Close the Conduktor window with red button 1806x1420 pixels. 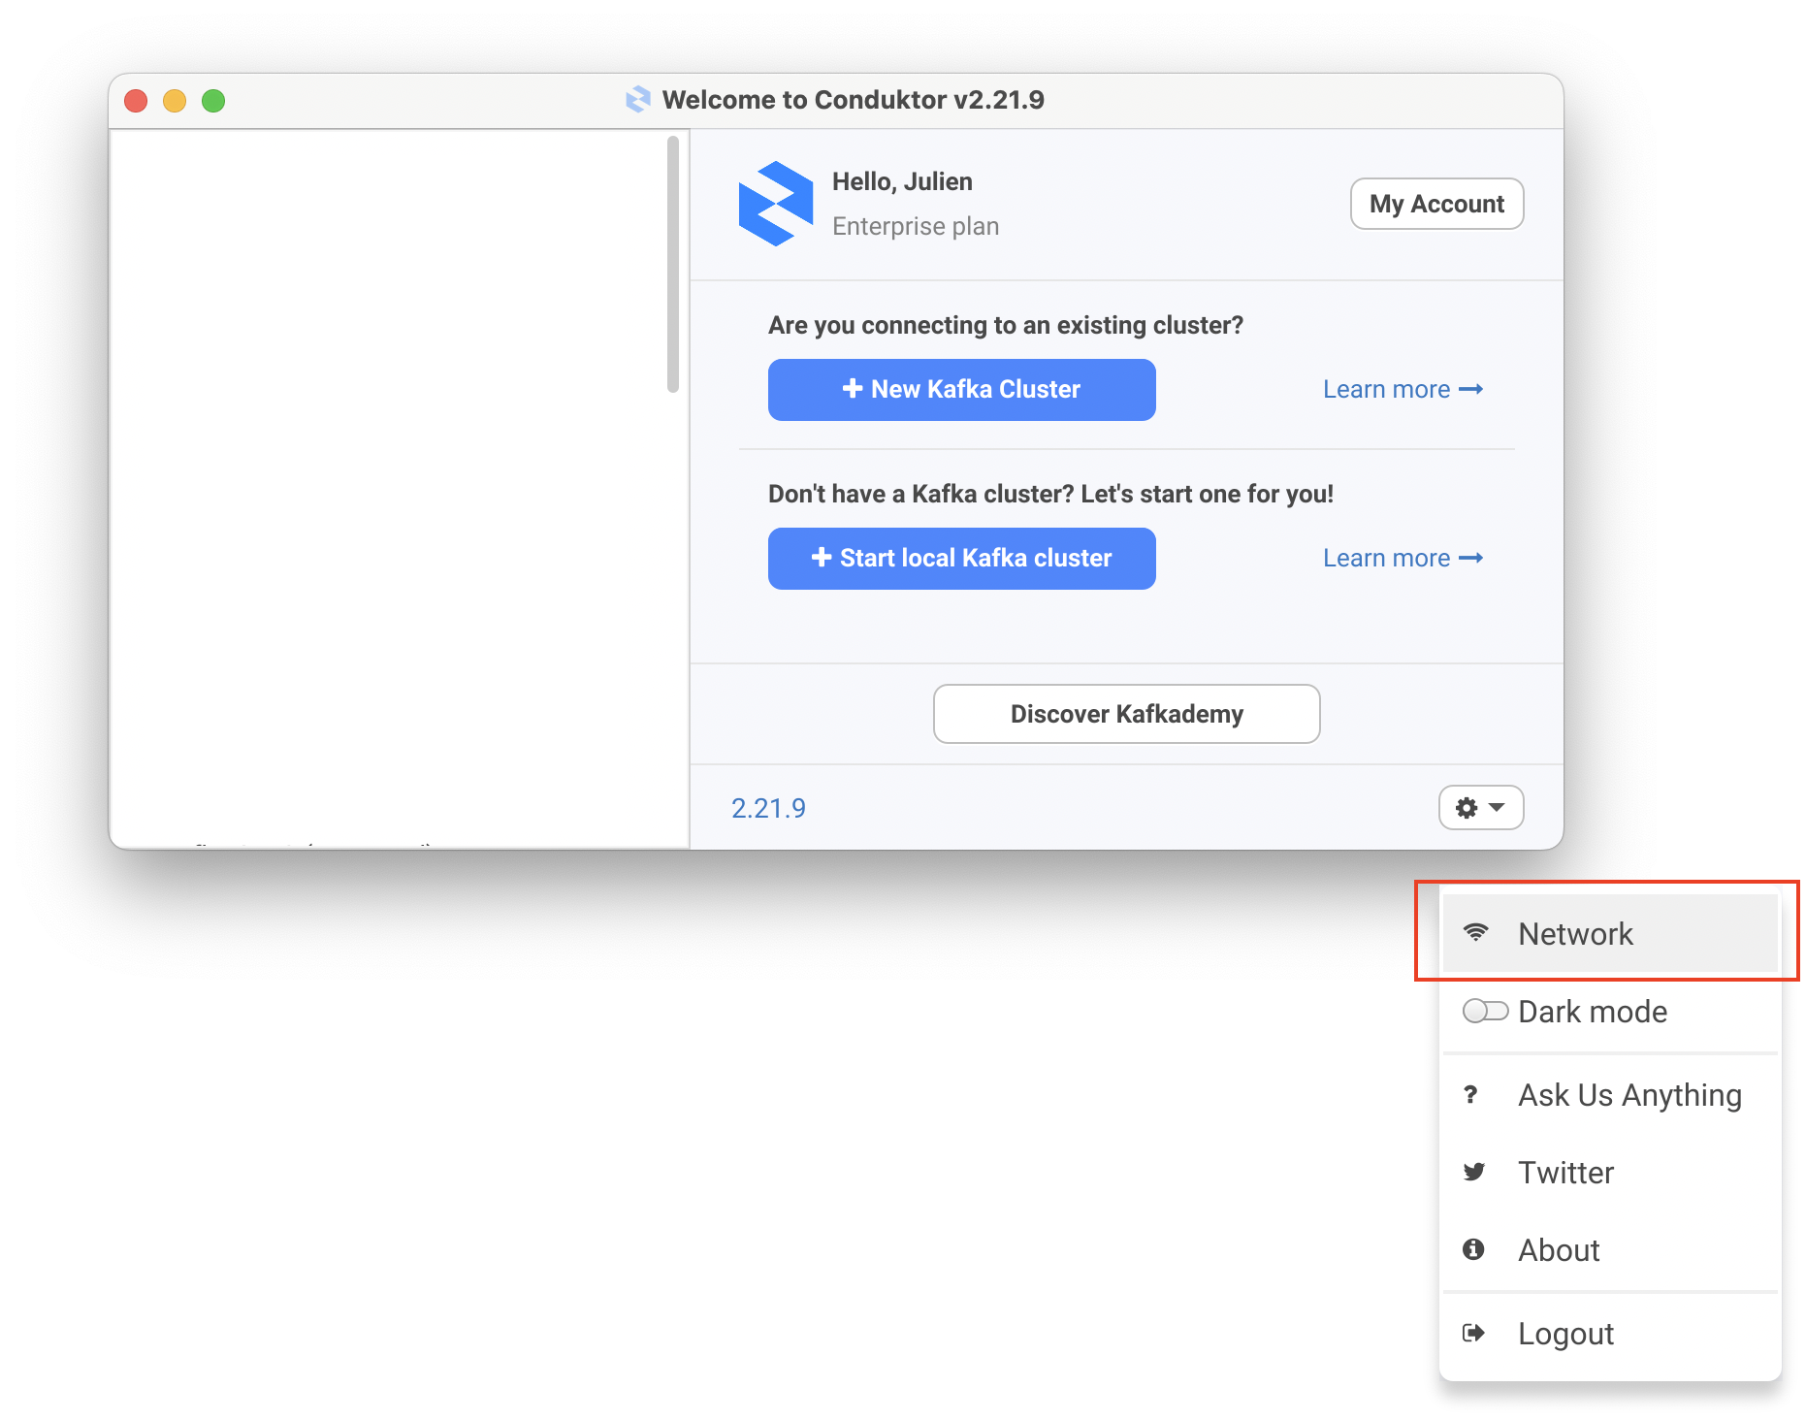click(136, 101)
